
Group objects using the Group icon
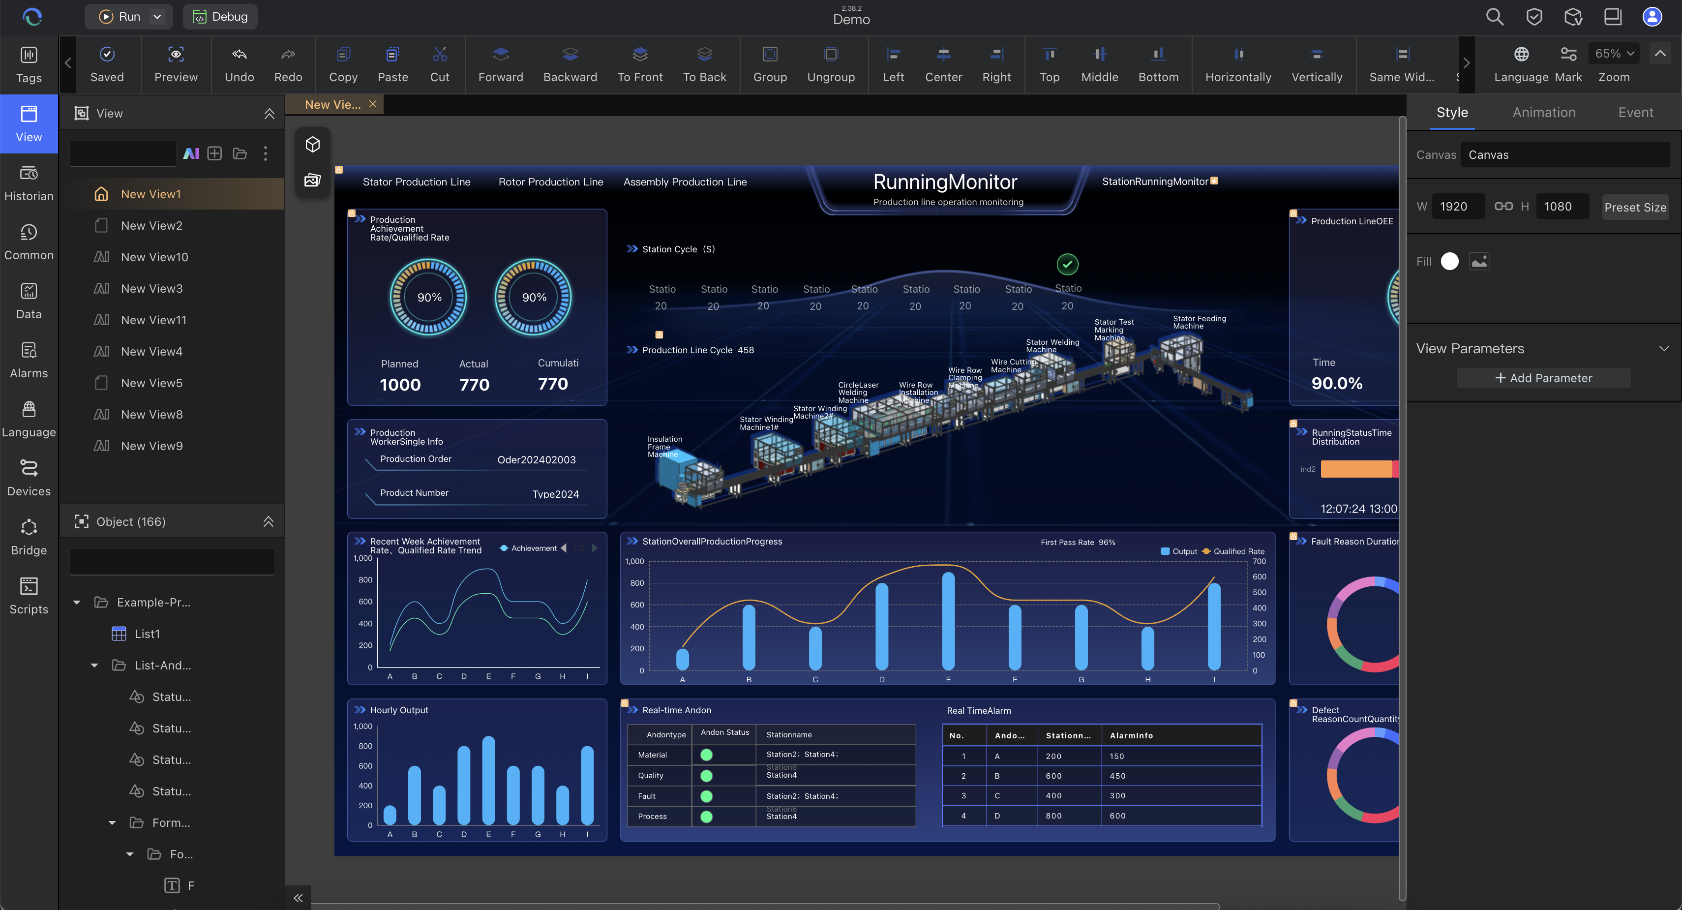771,63
